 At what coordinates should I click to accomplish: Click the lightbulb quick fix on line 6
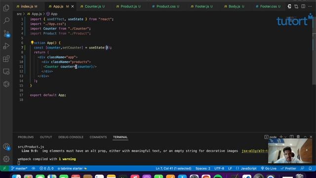point(32,43)
